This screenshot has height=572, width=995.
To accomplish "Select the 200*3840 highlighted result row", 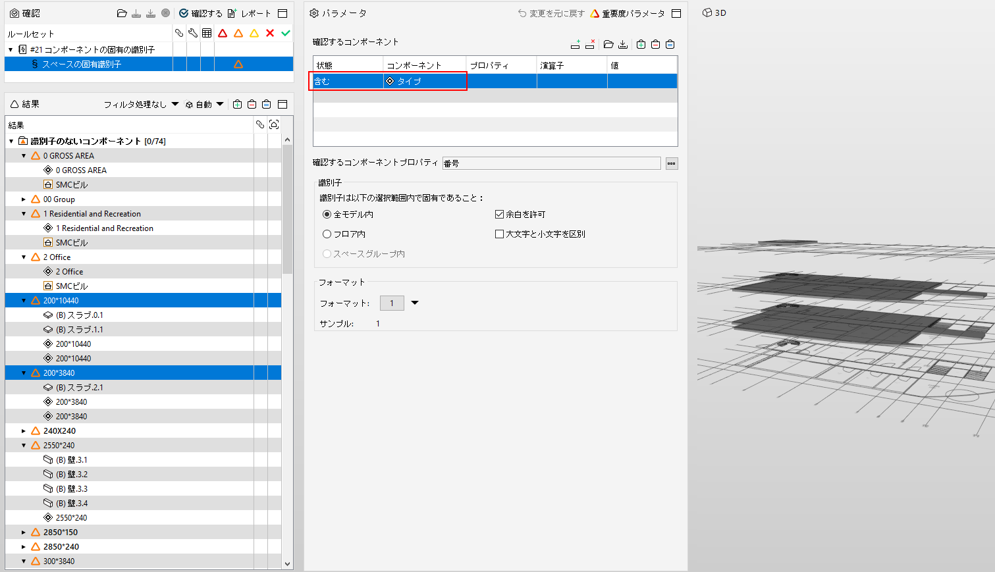I will coord(143,373).
